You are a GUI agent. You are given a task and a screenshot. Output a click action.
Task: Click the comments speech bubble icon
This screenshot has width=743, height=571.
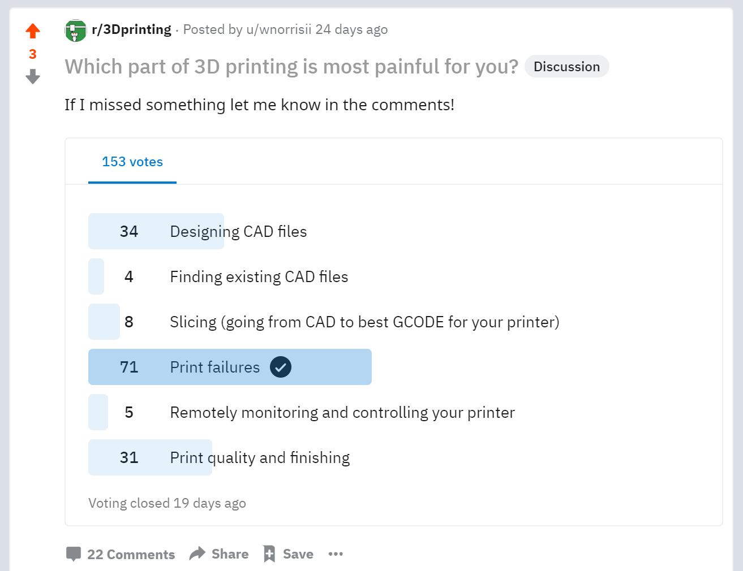(74, 554)
